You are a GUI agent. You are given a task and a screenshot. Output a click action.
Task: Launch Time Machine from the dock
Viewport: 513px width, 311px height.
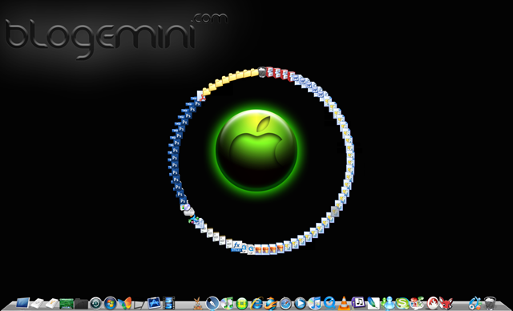tap(96, 303)
